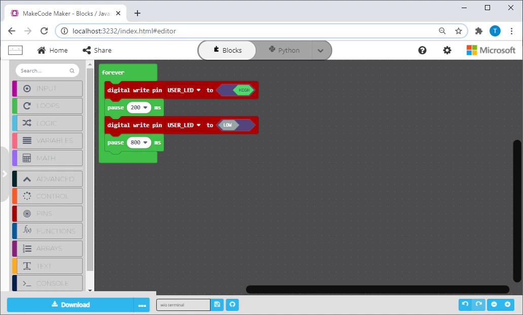Click the Microsoft logo
The width and height of the screenshot is (523, 315).
(x=491, y=50)
